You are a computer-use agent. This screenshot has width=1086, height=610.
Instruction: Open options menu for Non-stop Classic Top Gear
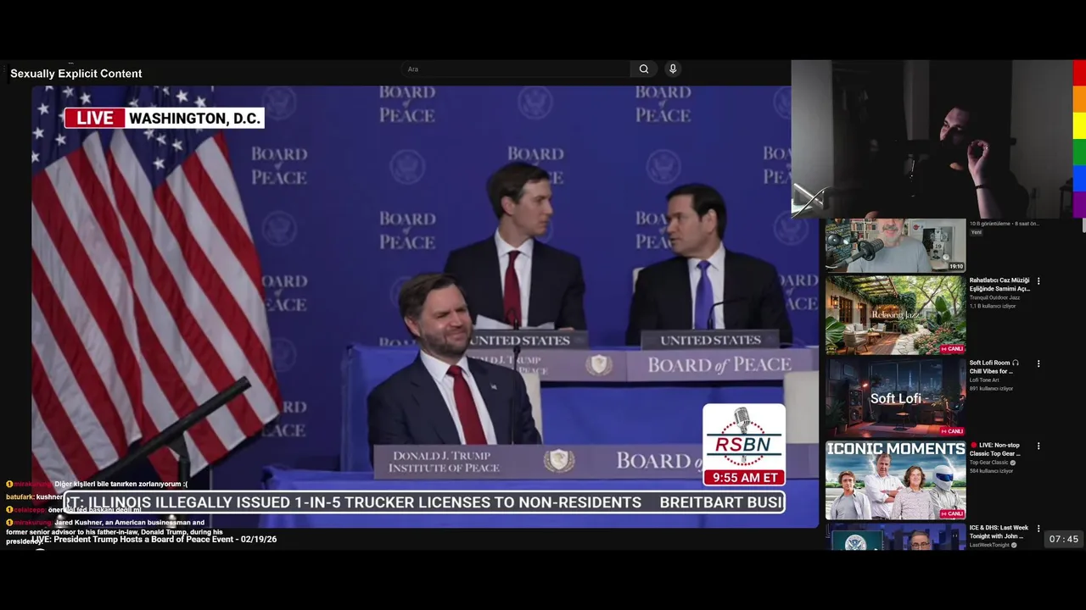1038,446
